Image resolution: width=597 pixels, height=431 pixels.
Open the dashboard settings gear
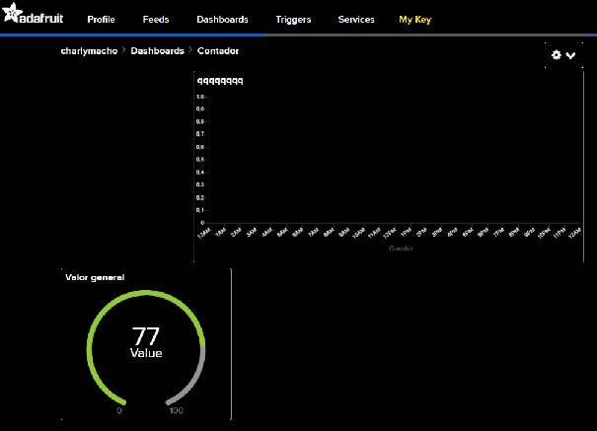pos(557,55)
